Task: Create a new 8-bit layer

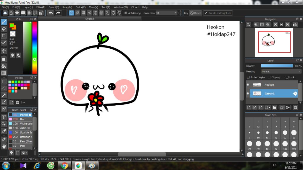Action: point(255,107)
